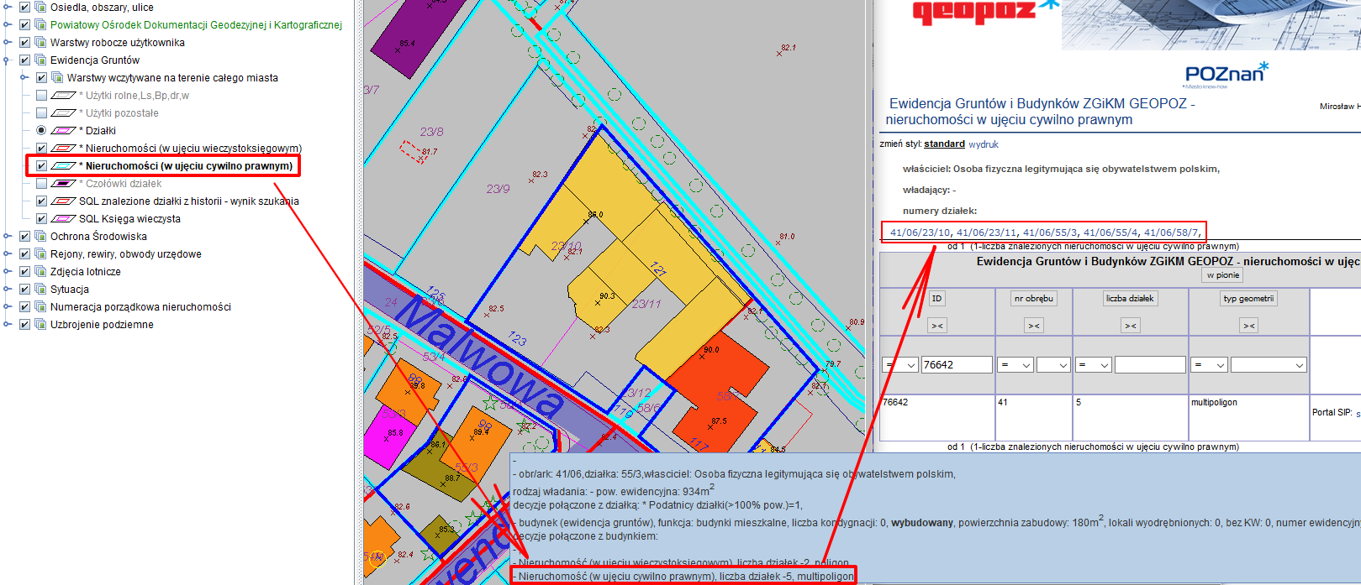Open parcel link 41/06/23/10

pyautogui.click(x=920, y=232)
